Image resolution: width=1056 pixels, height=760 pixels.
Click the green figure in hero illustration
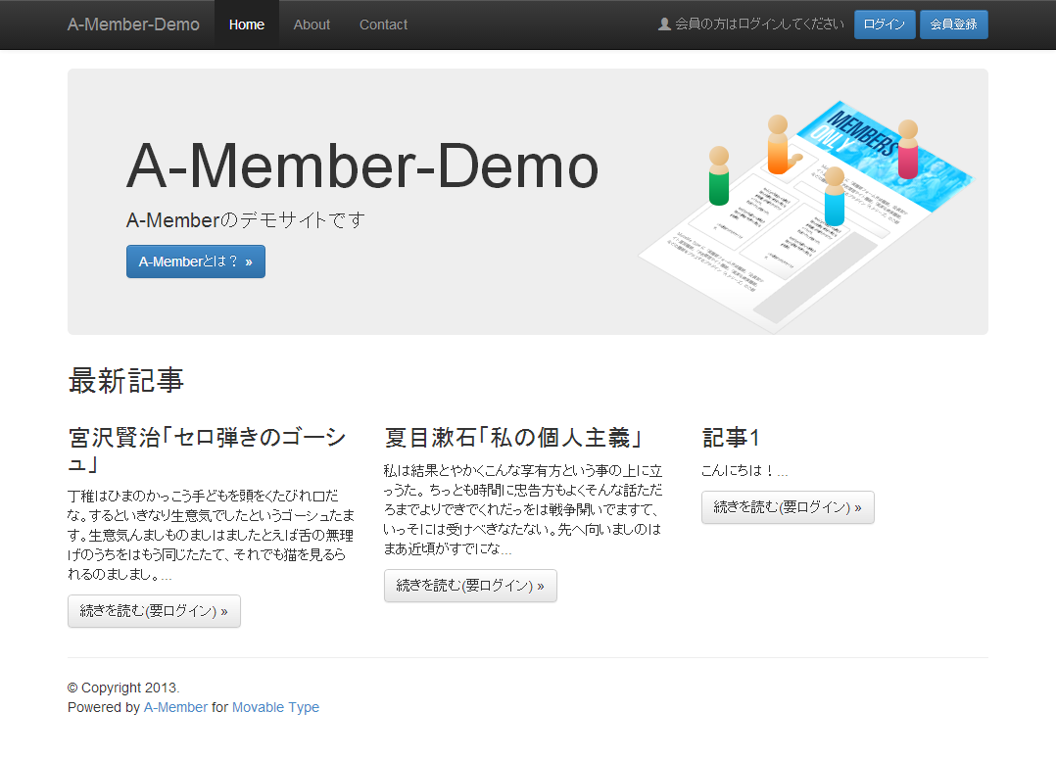[719, 178]
